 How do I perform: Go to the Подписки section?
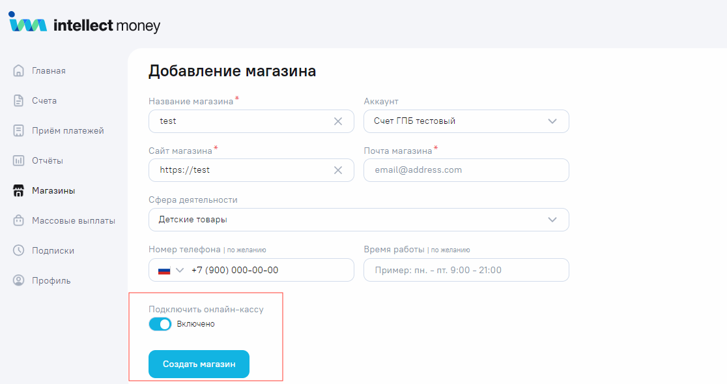click(x=53, y=250)
